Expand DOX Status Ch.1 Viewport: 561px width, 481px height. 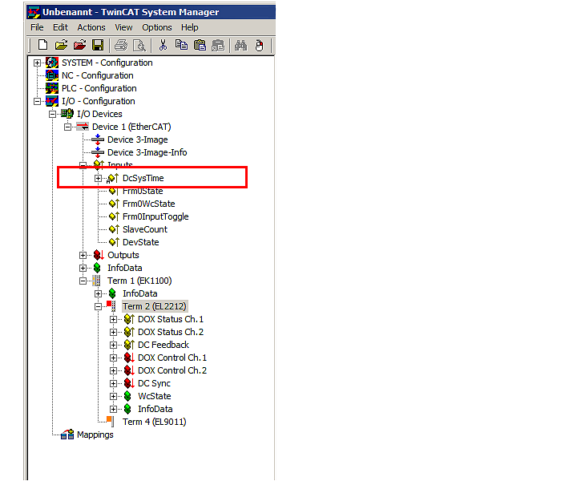click(x=114, y=319)
